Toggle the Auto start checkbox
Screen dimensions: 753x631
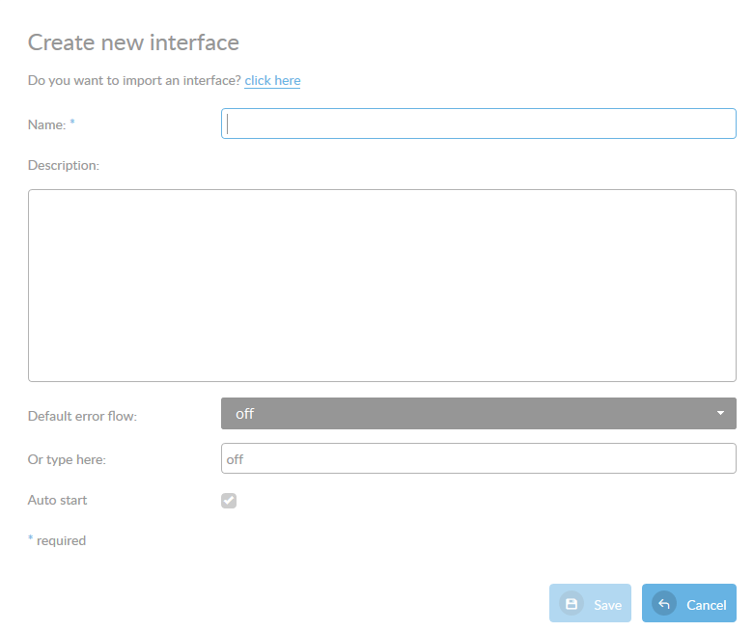pos(229,500)
